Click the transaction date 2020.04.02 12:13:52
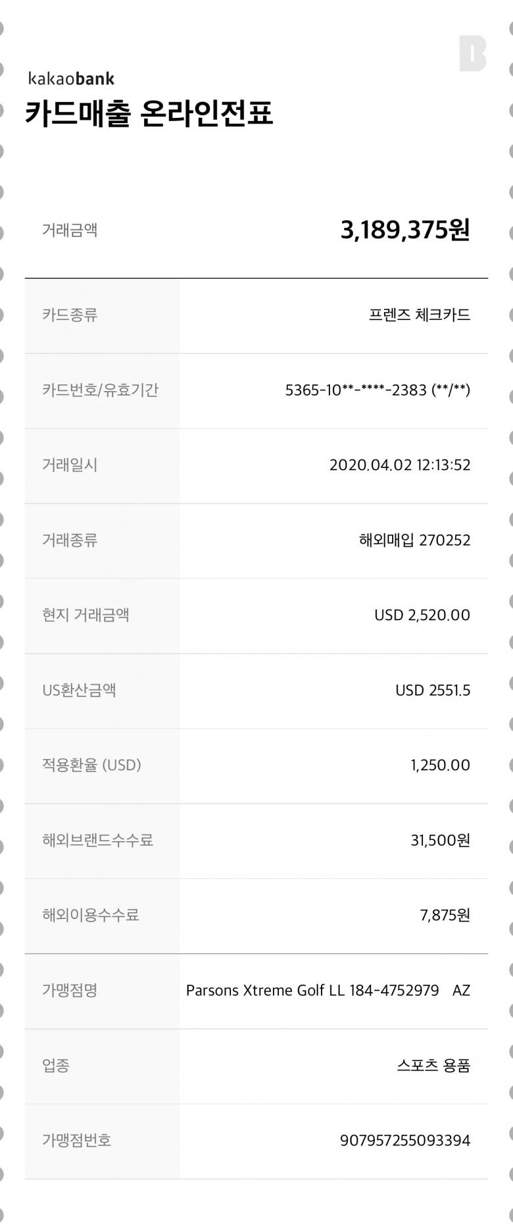Screen dimensions: 513x1229 pyautogui.click(x=400, y=465)
